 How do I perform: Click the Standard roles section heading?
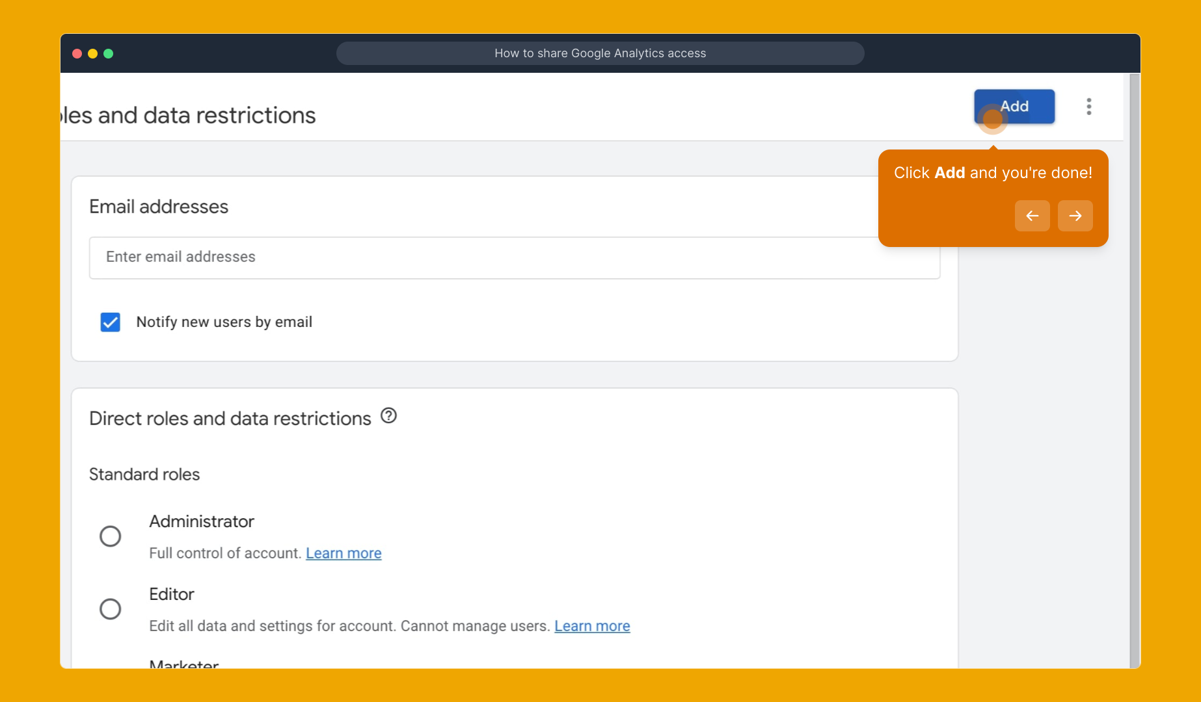coord(144,474)
